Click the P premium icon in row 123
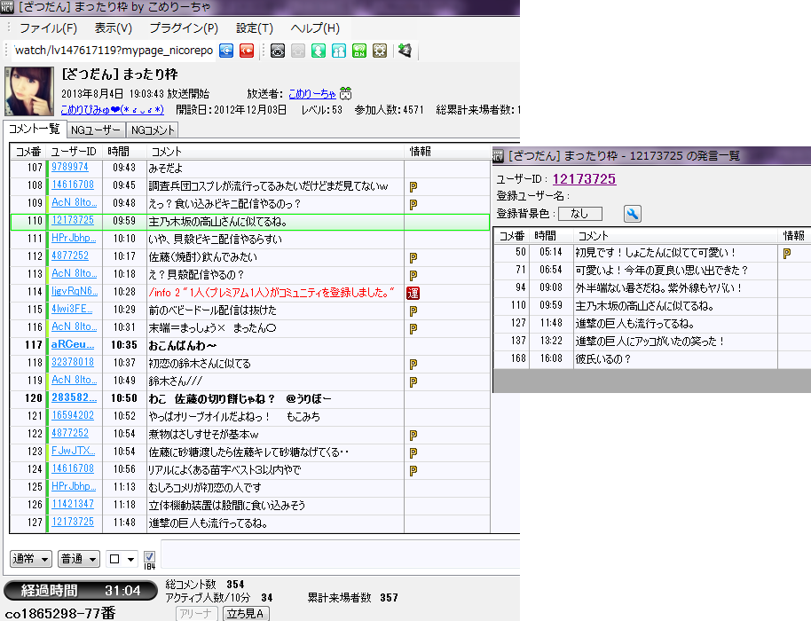 pyautogui.click(x=413, y=453)
